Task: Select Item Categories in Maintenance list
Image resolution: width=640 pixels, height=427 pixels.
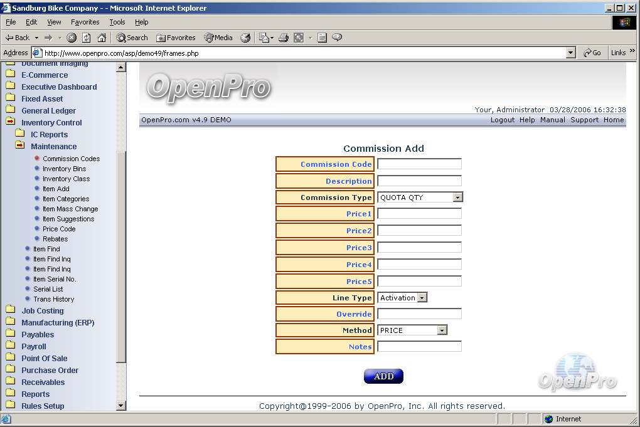Action: [65, 199]
